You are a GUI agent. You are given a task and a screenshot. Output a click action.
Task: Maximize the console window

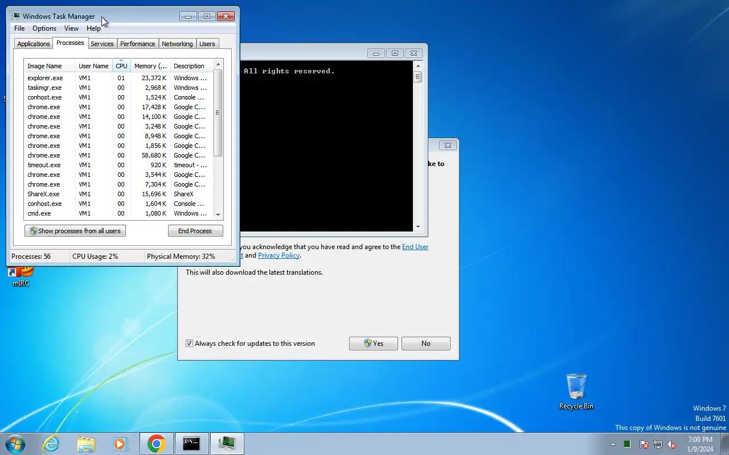coord(395,53)
